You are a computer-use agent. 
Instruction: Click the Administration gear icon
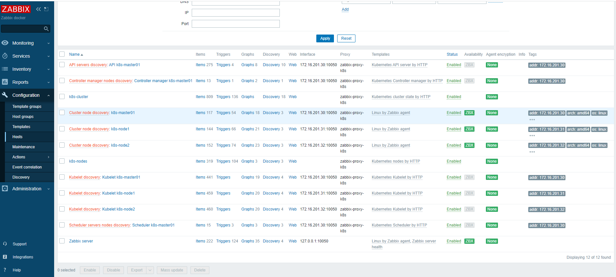coord(5,188)
